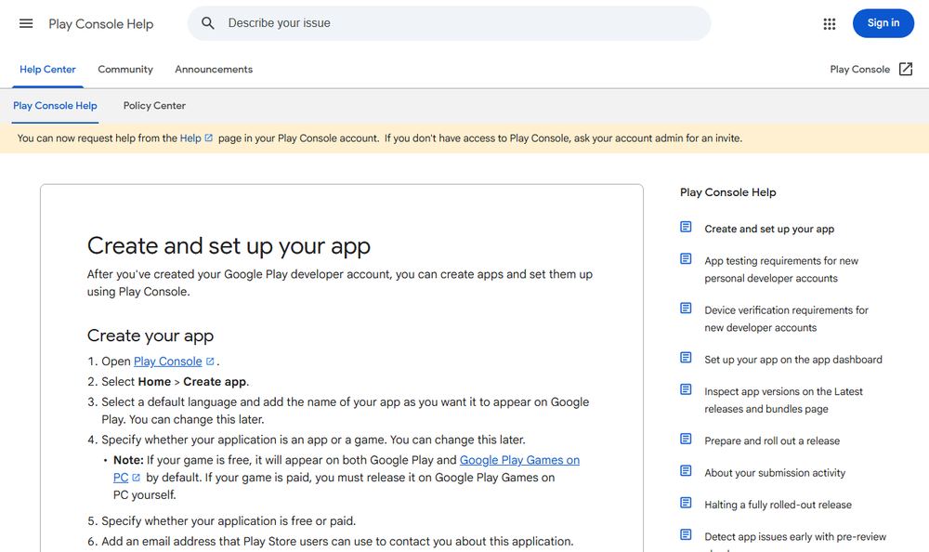Open the Play Console link in step 1
929x552 pixels.
click(x=167, y=361)
